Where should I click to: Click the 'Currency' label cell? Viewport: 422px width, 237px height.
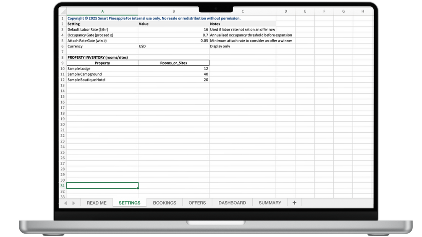point(102,46)
